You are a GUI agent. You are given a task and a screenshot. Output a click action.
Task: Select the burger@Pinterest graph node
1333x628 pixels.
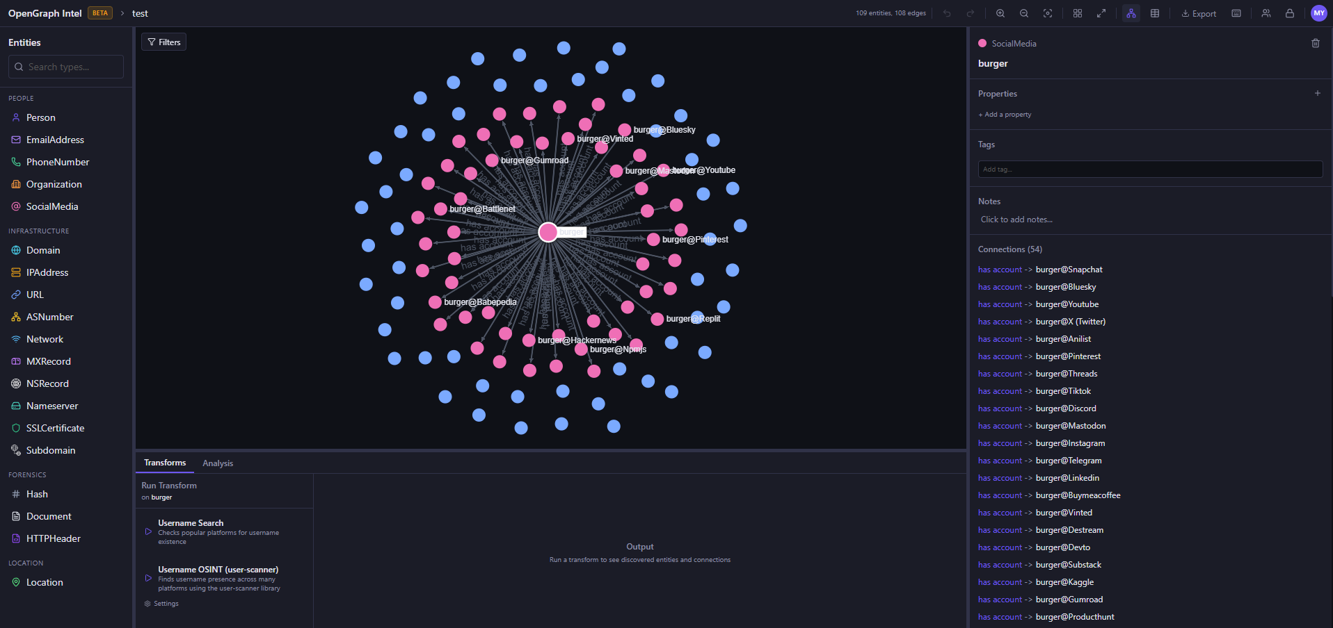coord(653,240)
